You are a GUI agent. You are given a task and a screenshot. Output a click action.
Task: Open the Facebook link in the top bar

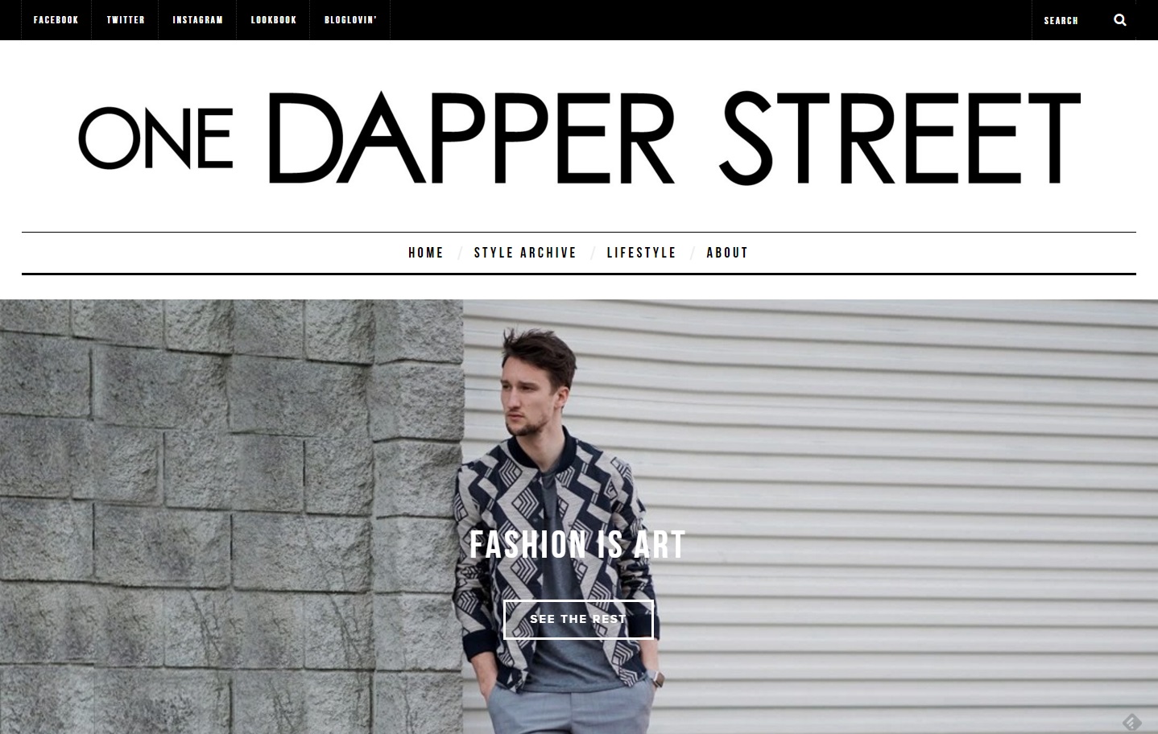(56, 20)
